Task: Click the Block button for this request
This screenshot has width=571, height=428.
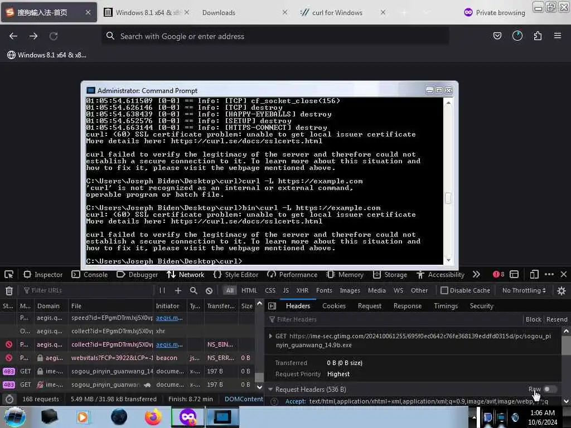Action: click(x=534, y=319)
